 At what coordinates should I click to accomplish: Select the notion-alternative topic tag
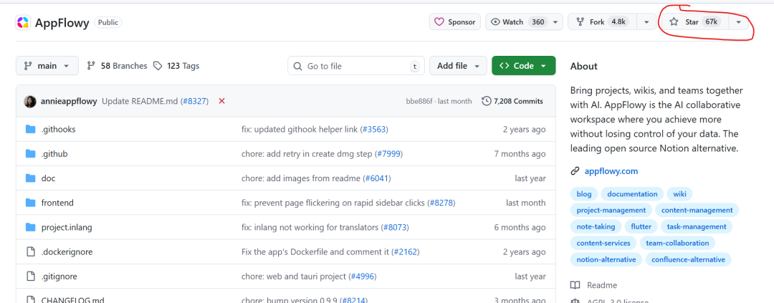pos(606,259)
